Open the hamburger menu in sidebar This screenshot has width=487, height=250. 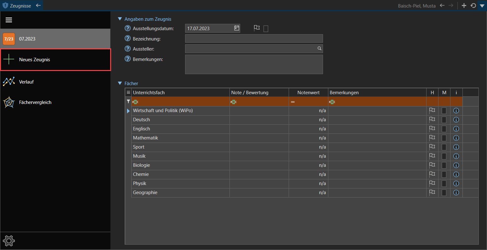coord(9,20)
